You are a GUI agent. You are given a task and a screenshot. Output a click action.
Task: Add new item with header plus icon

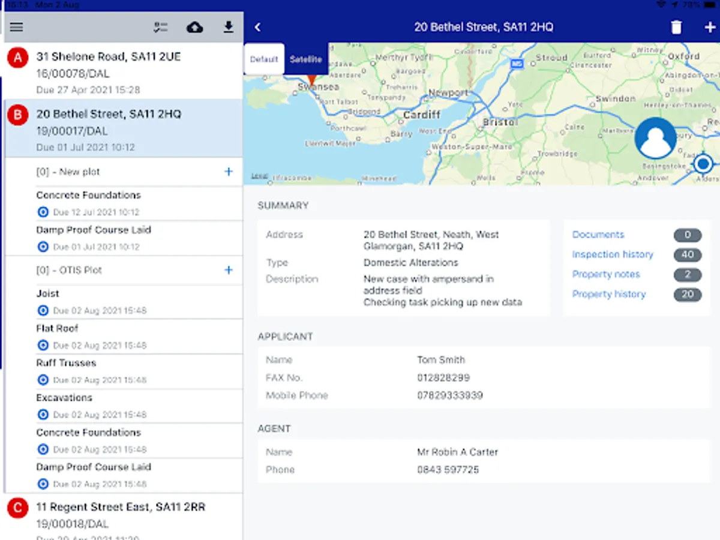point(710,27)
